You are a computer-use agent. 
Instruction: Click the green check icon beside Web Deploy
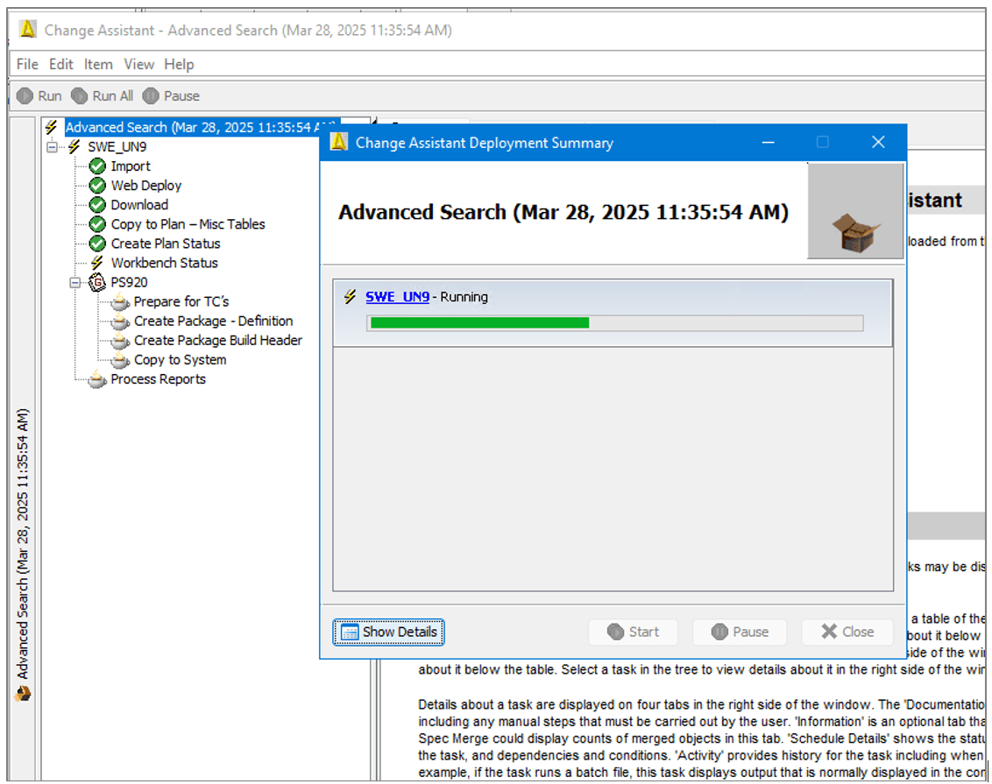tap(97, 186)
